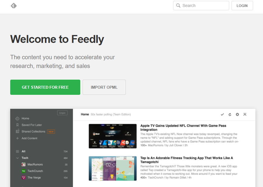Select the All feeds item
Screen dimensions: 263x187
pos(24,151)
